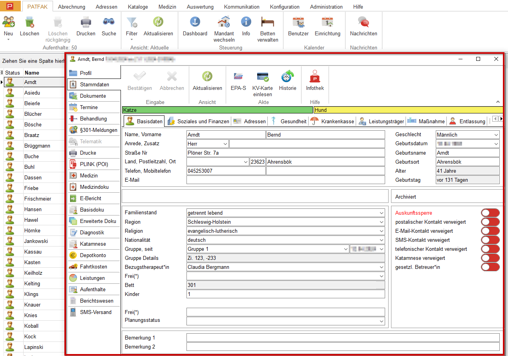Open the Dashboard anchor icon
Screen dimensions: 508x356
[195, 23]
